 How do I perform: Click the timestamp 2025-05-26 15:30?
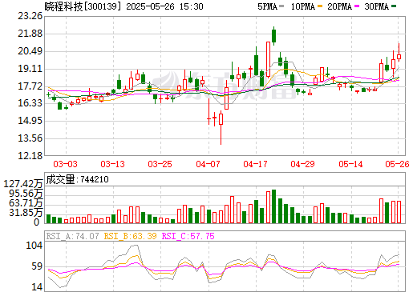coord(164,6)
